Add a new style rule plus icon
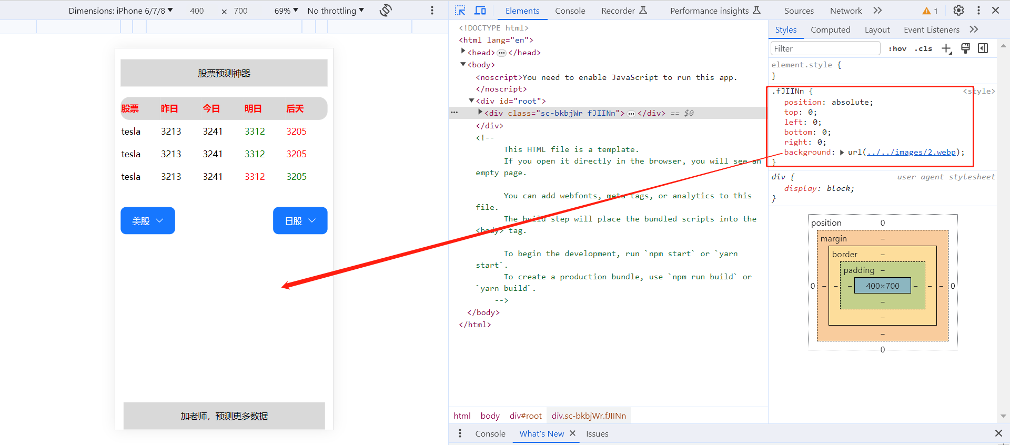 pos(947,48)
